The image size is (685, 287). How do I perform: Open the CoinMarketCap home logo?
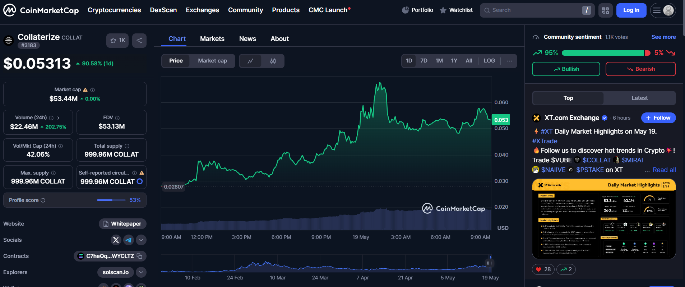pyautogui.click(x=41, y=10)
